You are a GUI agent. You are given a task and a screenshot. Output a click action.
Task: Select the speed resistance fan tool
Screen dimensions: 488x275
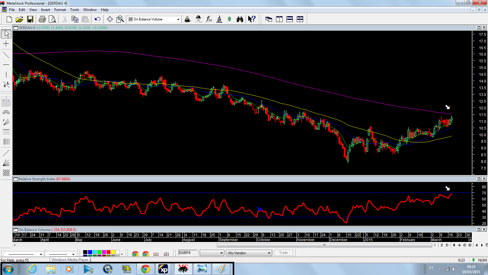point(6,163)
